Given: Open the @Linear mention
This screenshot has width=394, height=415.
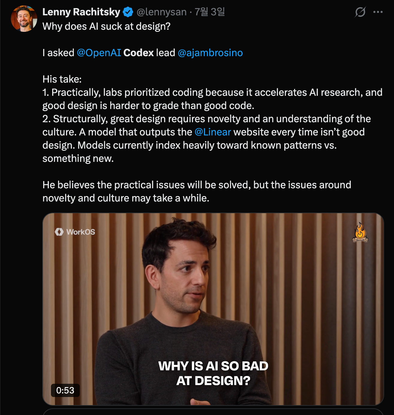Looking at the screenshot, I should pyautogui.click(x=213, y=132).
